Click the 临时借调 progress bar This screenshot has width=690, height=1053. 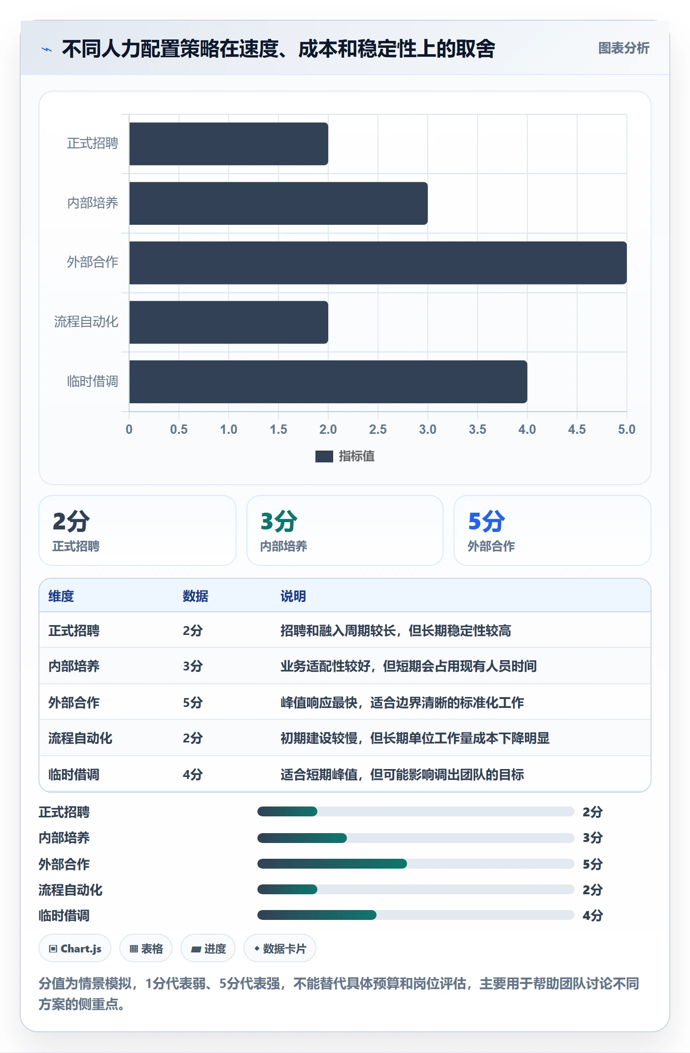pos(415,915)
